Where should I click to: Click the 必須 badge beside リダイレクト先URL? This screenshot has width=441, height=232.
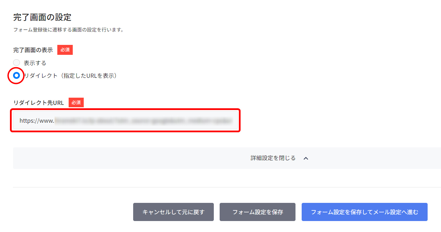point(76,102)
